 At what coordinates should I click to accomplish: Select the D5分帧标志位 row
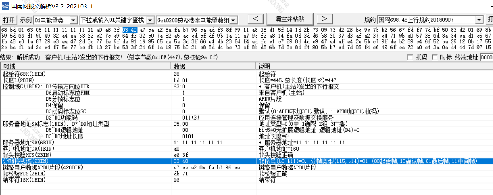[x=246, y=99]
